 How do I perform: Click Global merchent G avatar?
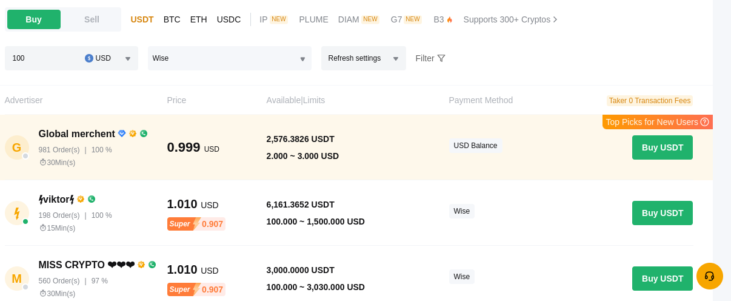(16, 147)
